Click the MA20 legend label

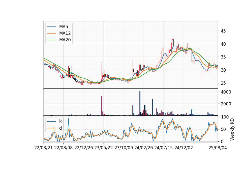click(x=65, y=40)
